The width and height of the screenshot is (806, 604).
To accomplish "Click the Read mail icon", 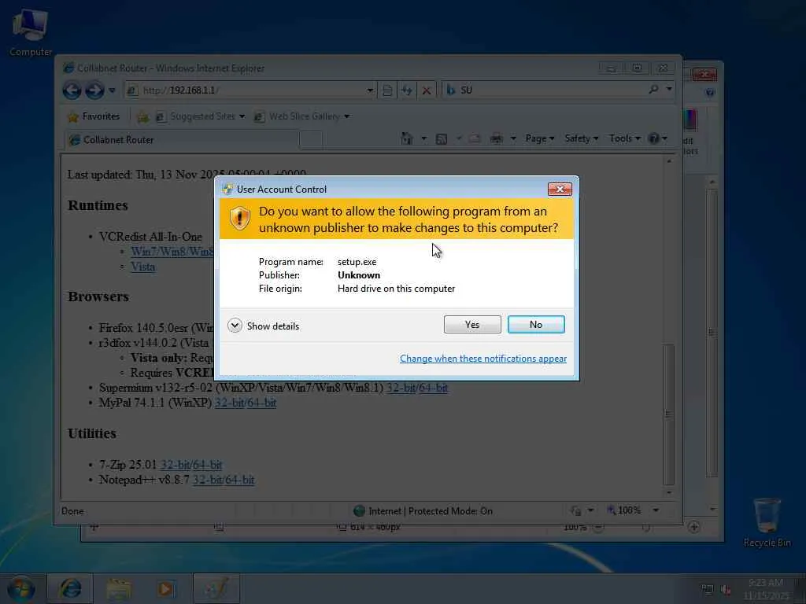I will 475,138.
